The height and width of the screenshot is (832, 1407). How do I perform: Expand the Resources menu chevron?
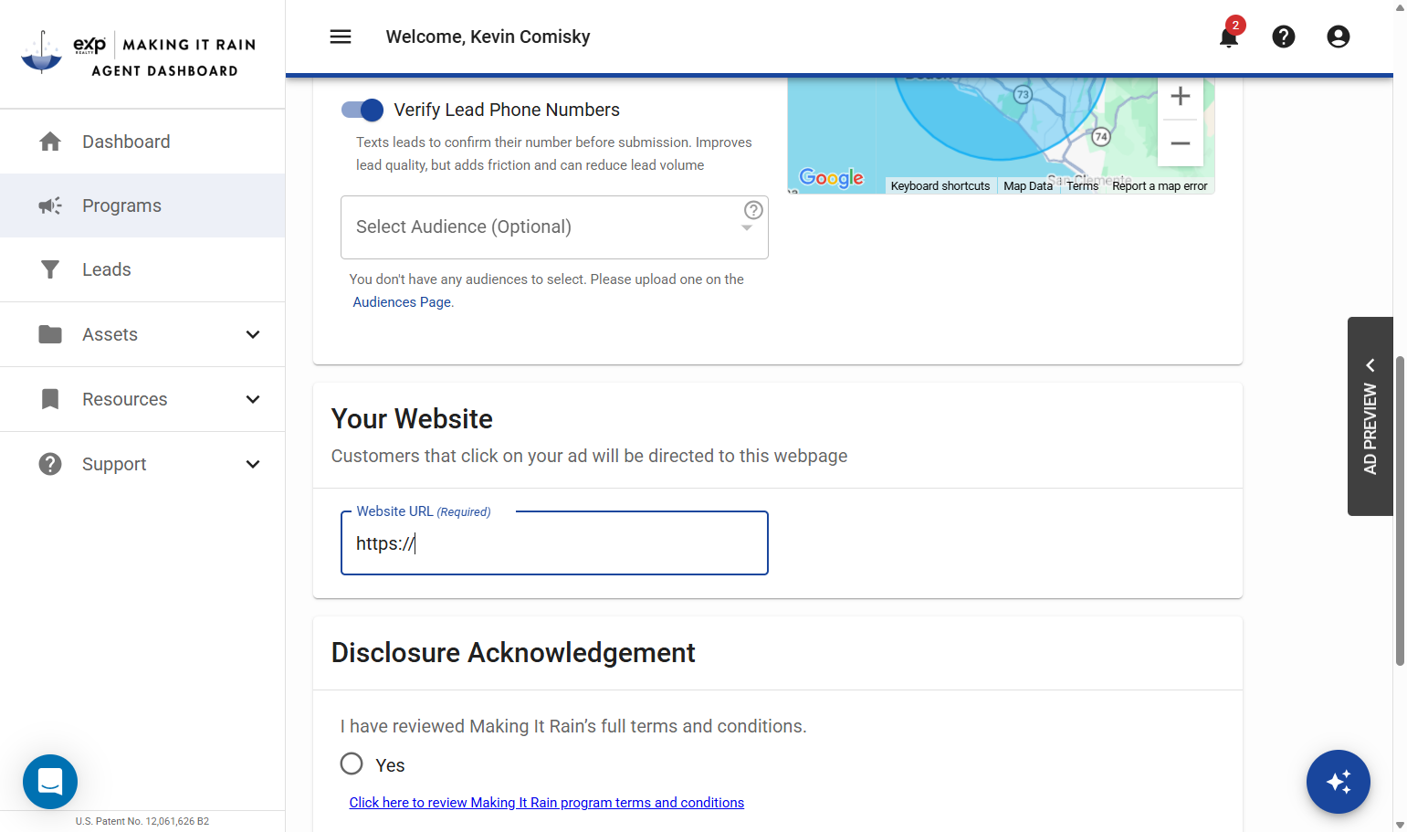[x=253, y=399]
